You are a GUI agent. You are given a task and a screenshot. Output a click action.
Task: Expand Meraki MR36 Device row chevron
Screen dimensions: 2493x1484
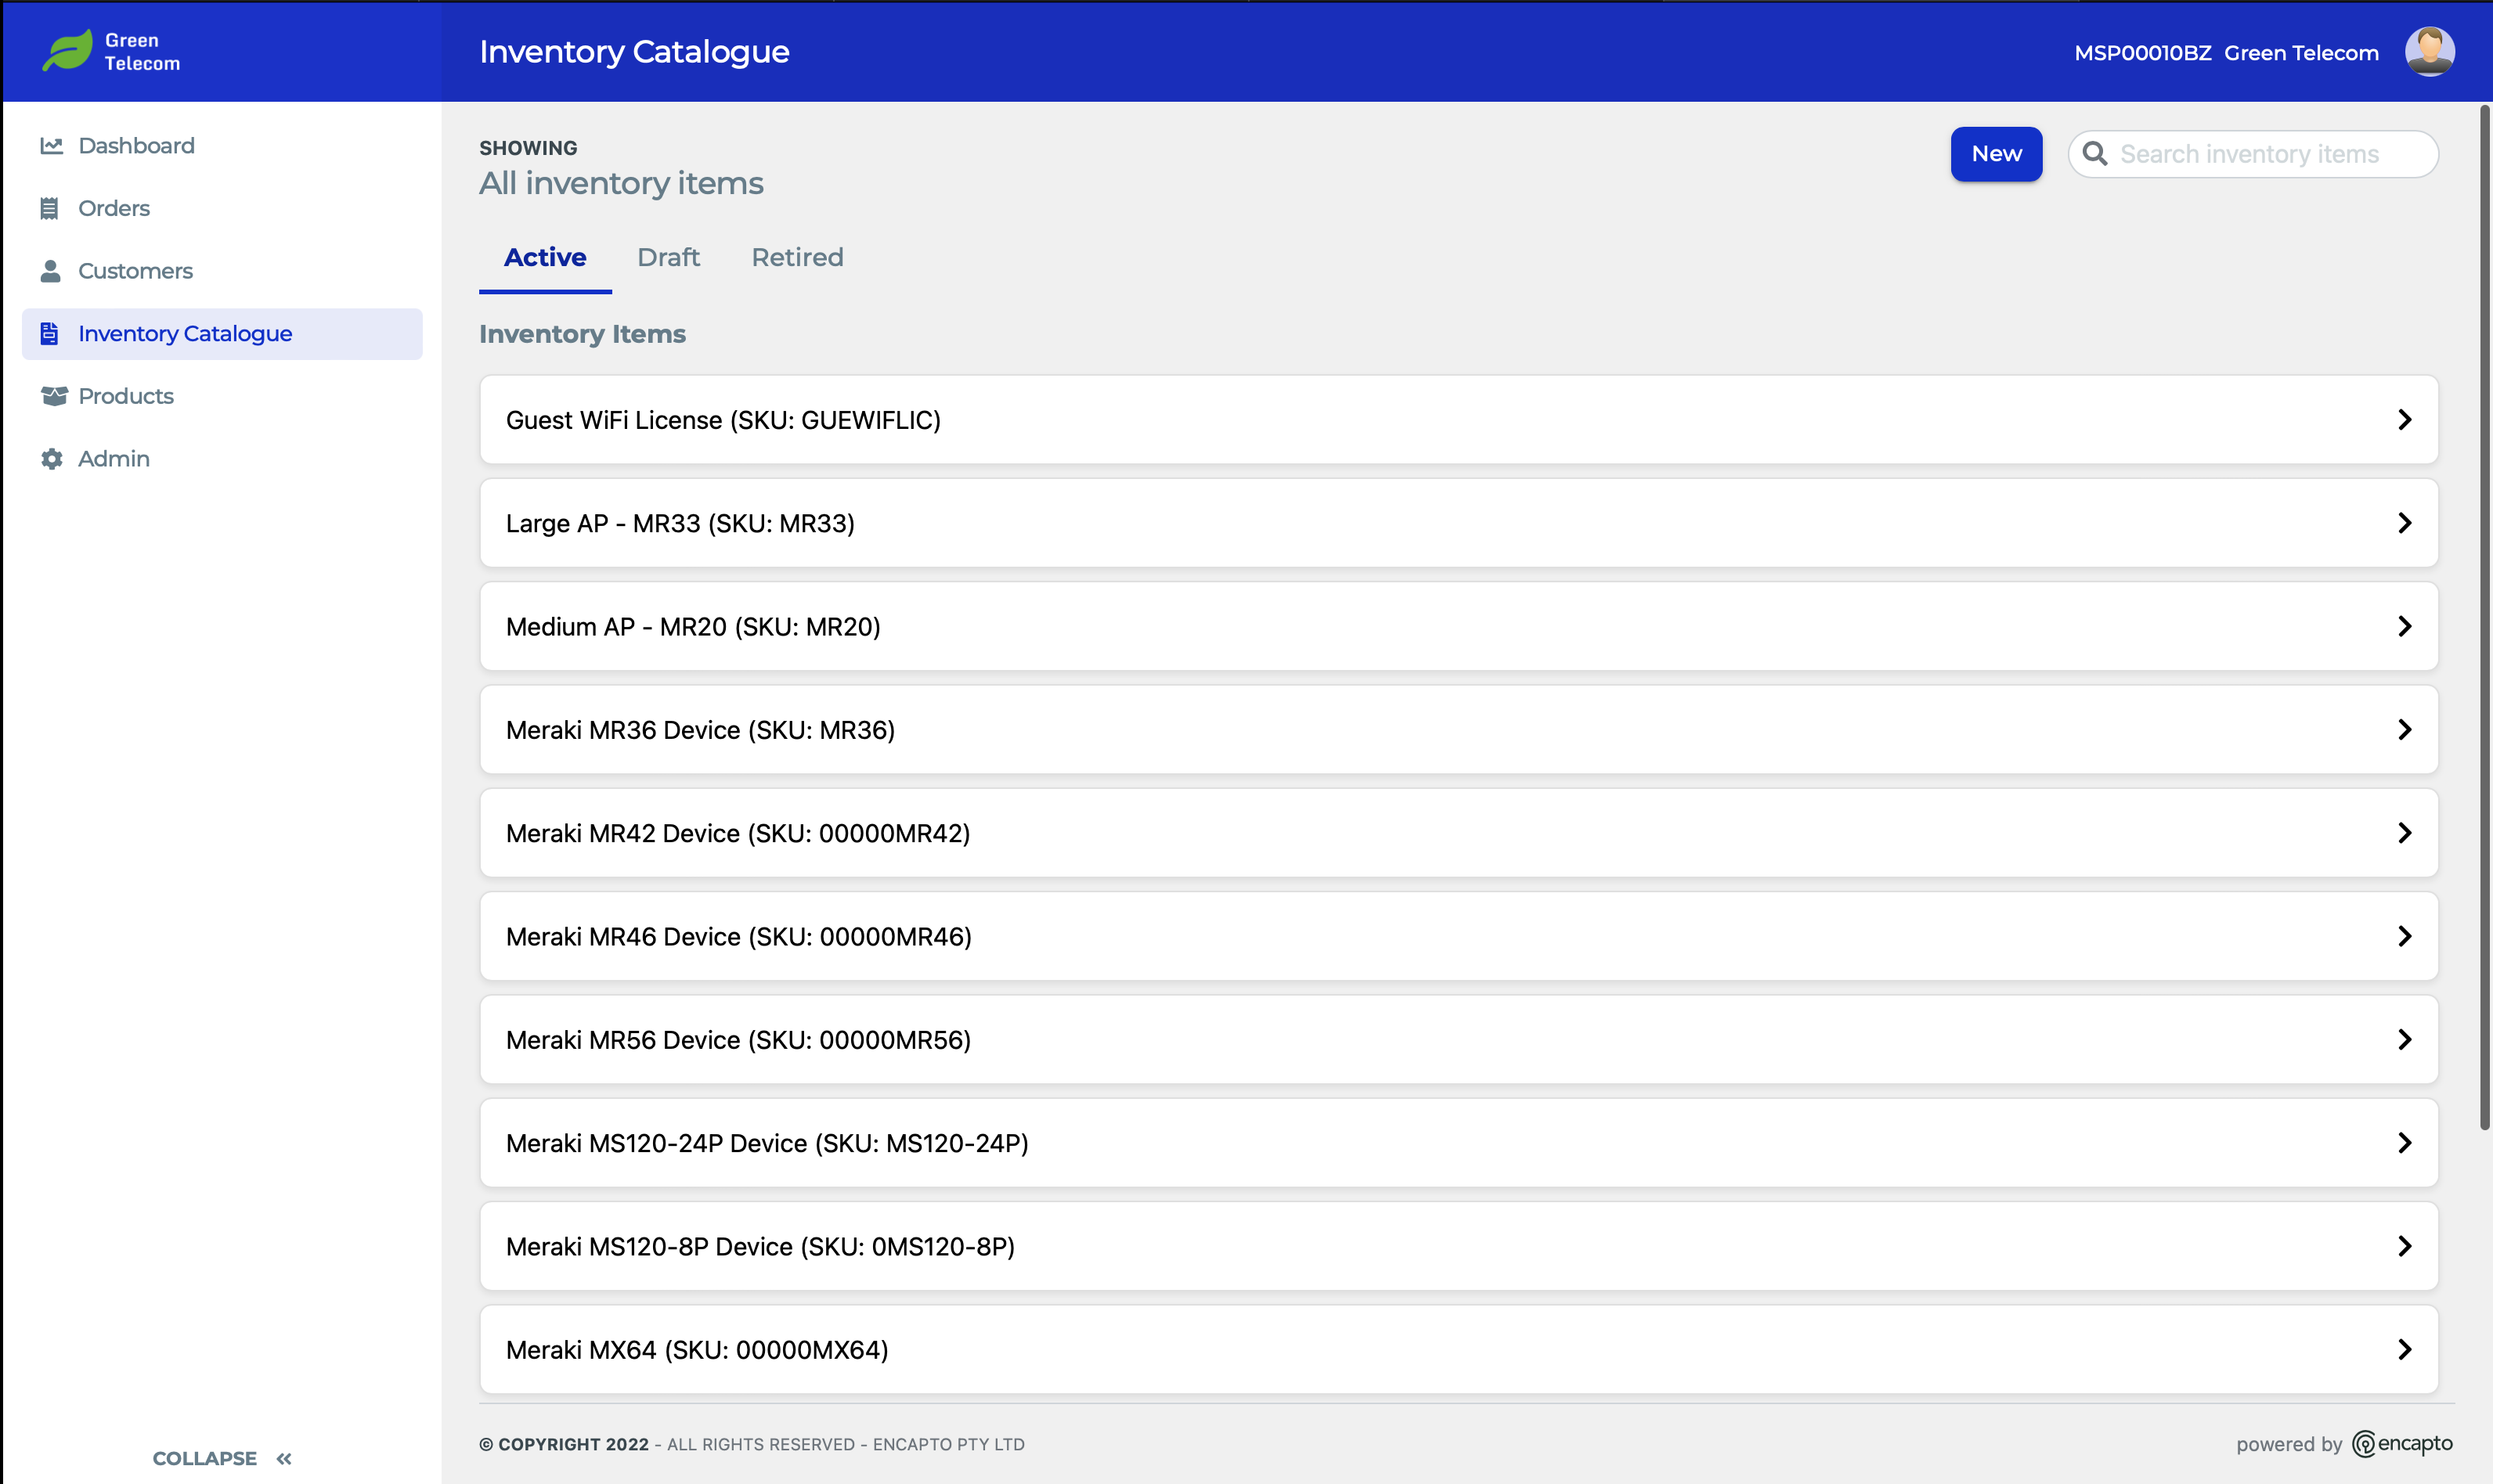2404,730
